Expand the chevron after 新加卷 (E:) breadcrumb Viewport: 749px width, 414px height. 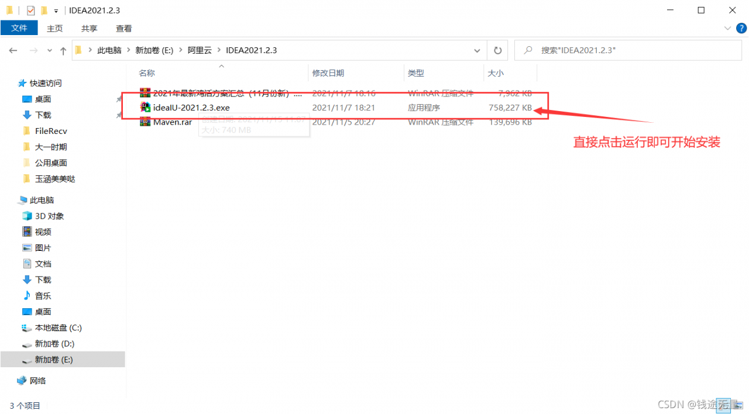(180, 50)
